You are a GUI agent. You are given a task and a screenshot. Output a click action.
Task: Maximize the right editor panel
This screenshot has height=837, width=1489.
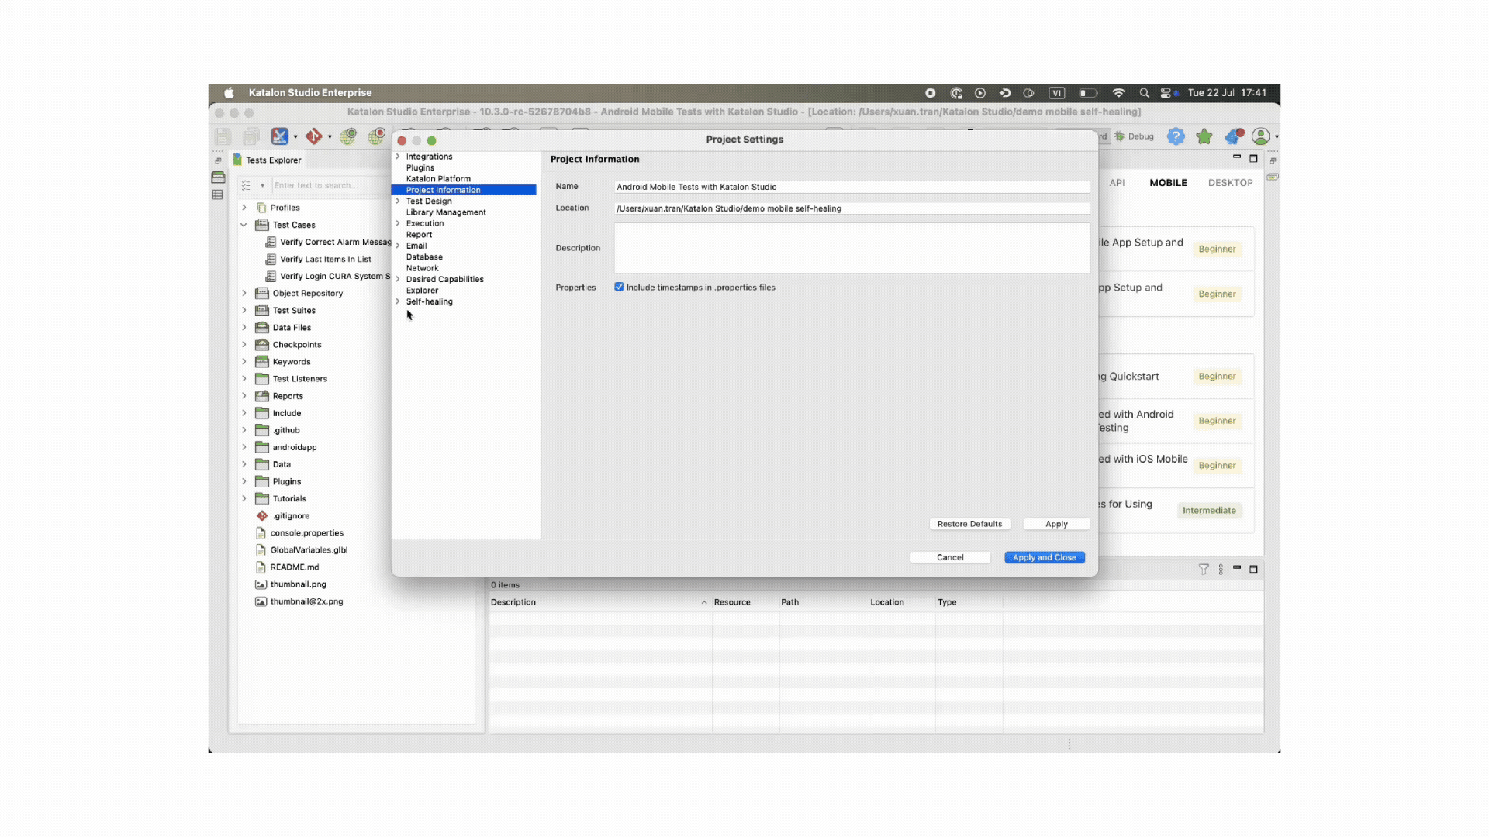(1253, 158)
